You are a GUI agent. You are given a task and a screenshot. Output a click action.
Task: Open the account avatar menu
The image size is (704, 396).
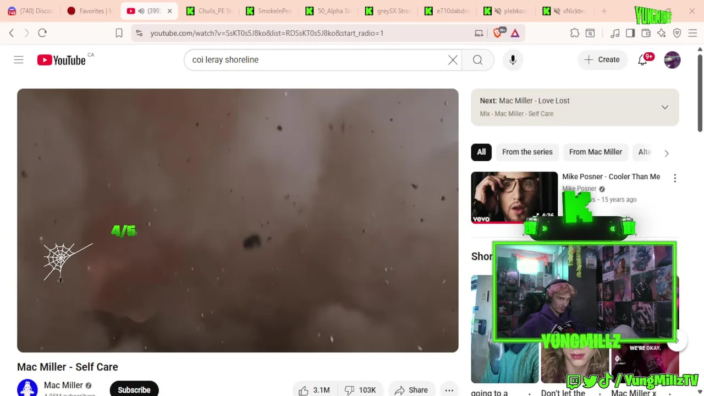coord(672,59)
